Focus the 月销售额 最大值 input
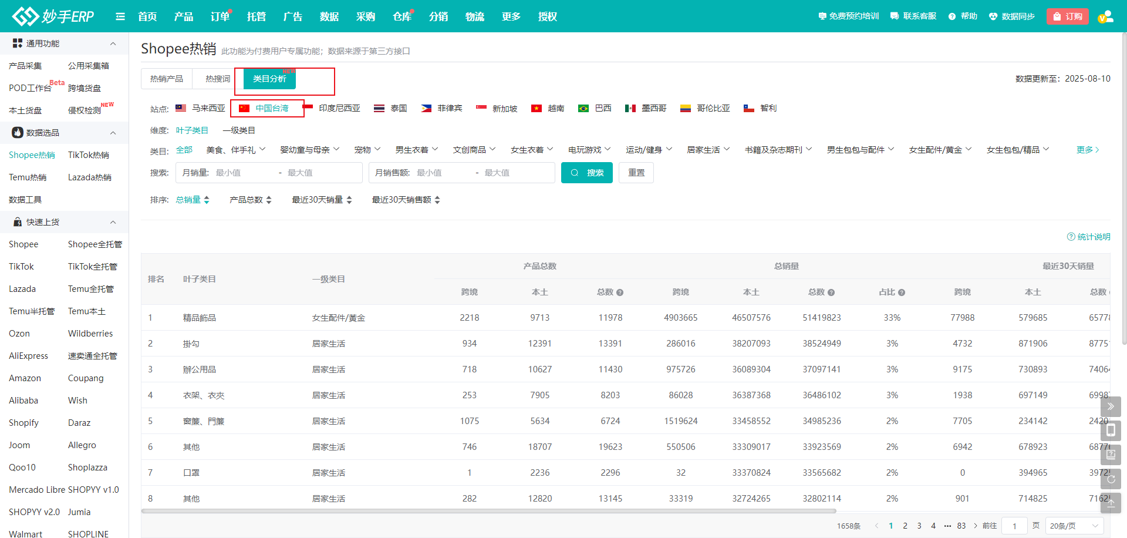Viewport: 1127px width, 538px height. coord(517,173)
